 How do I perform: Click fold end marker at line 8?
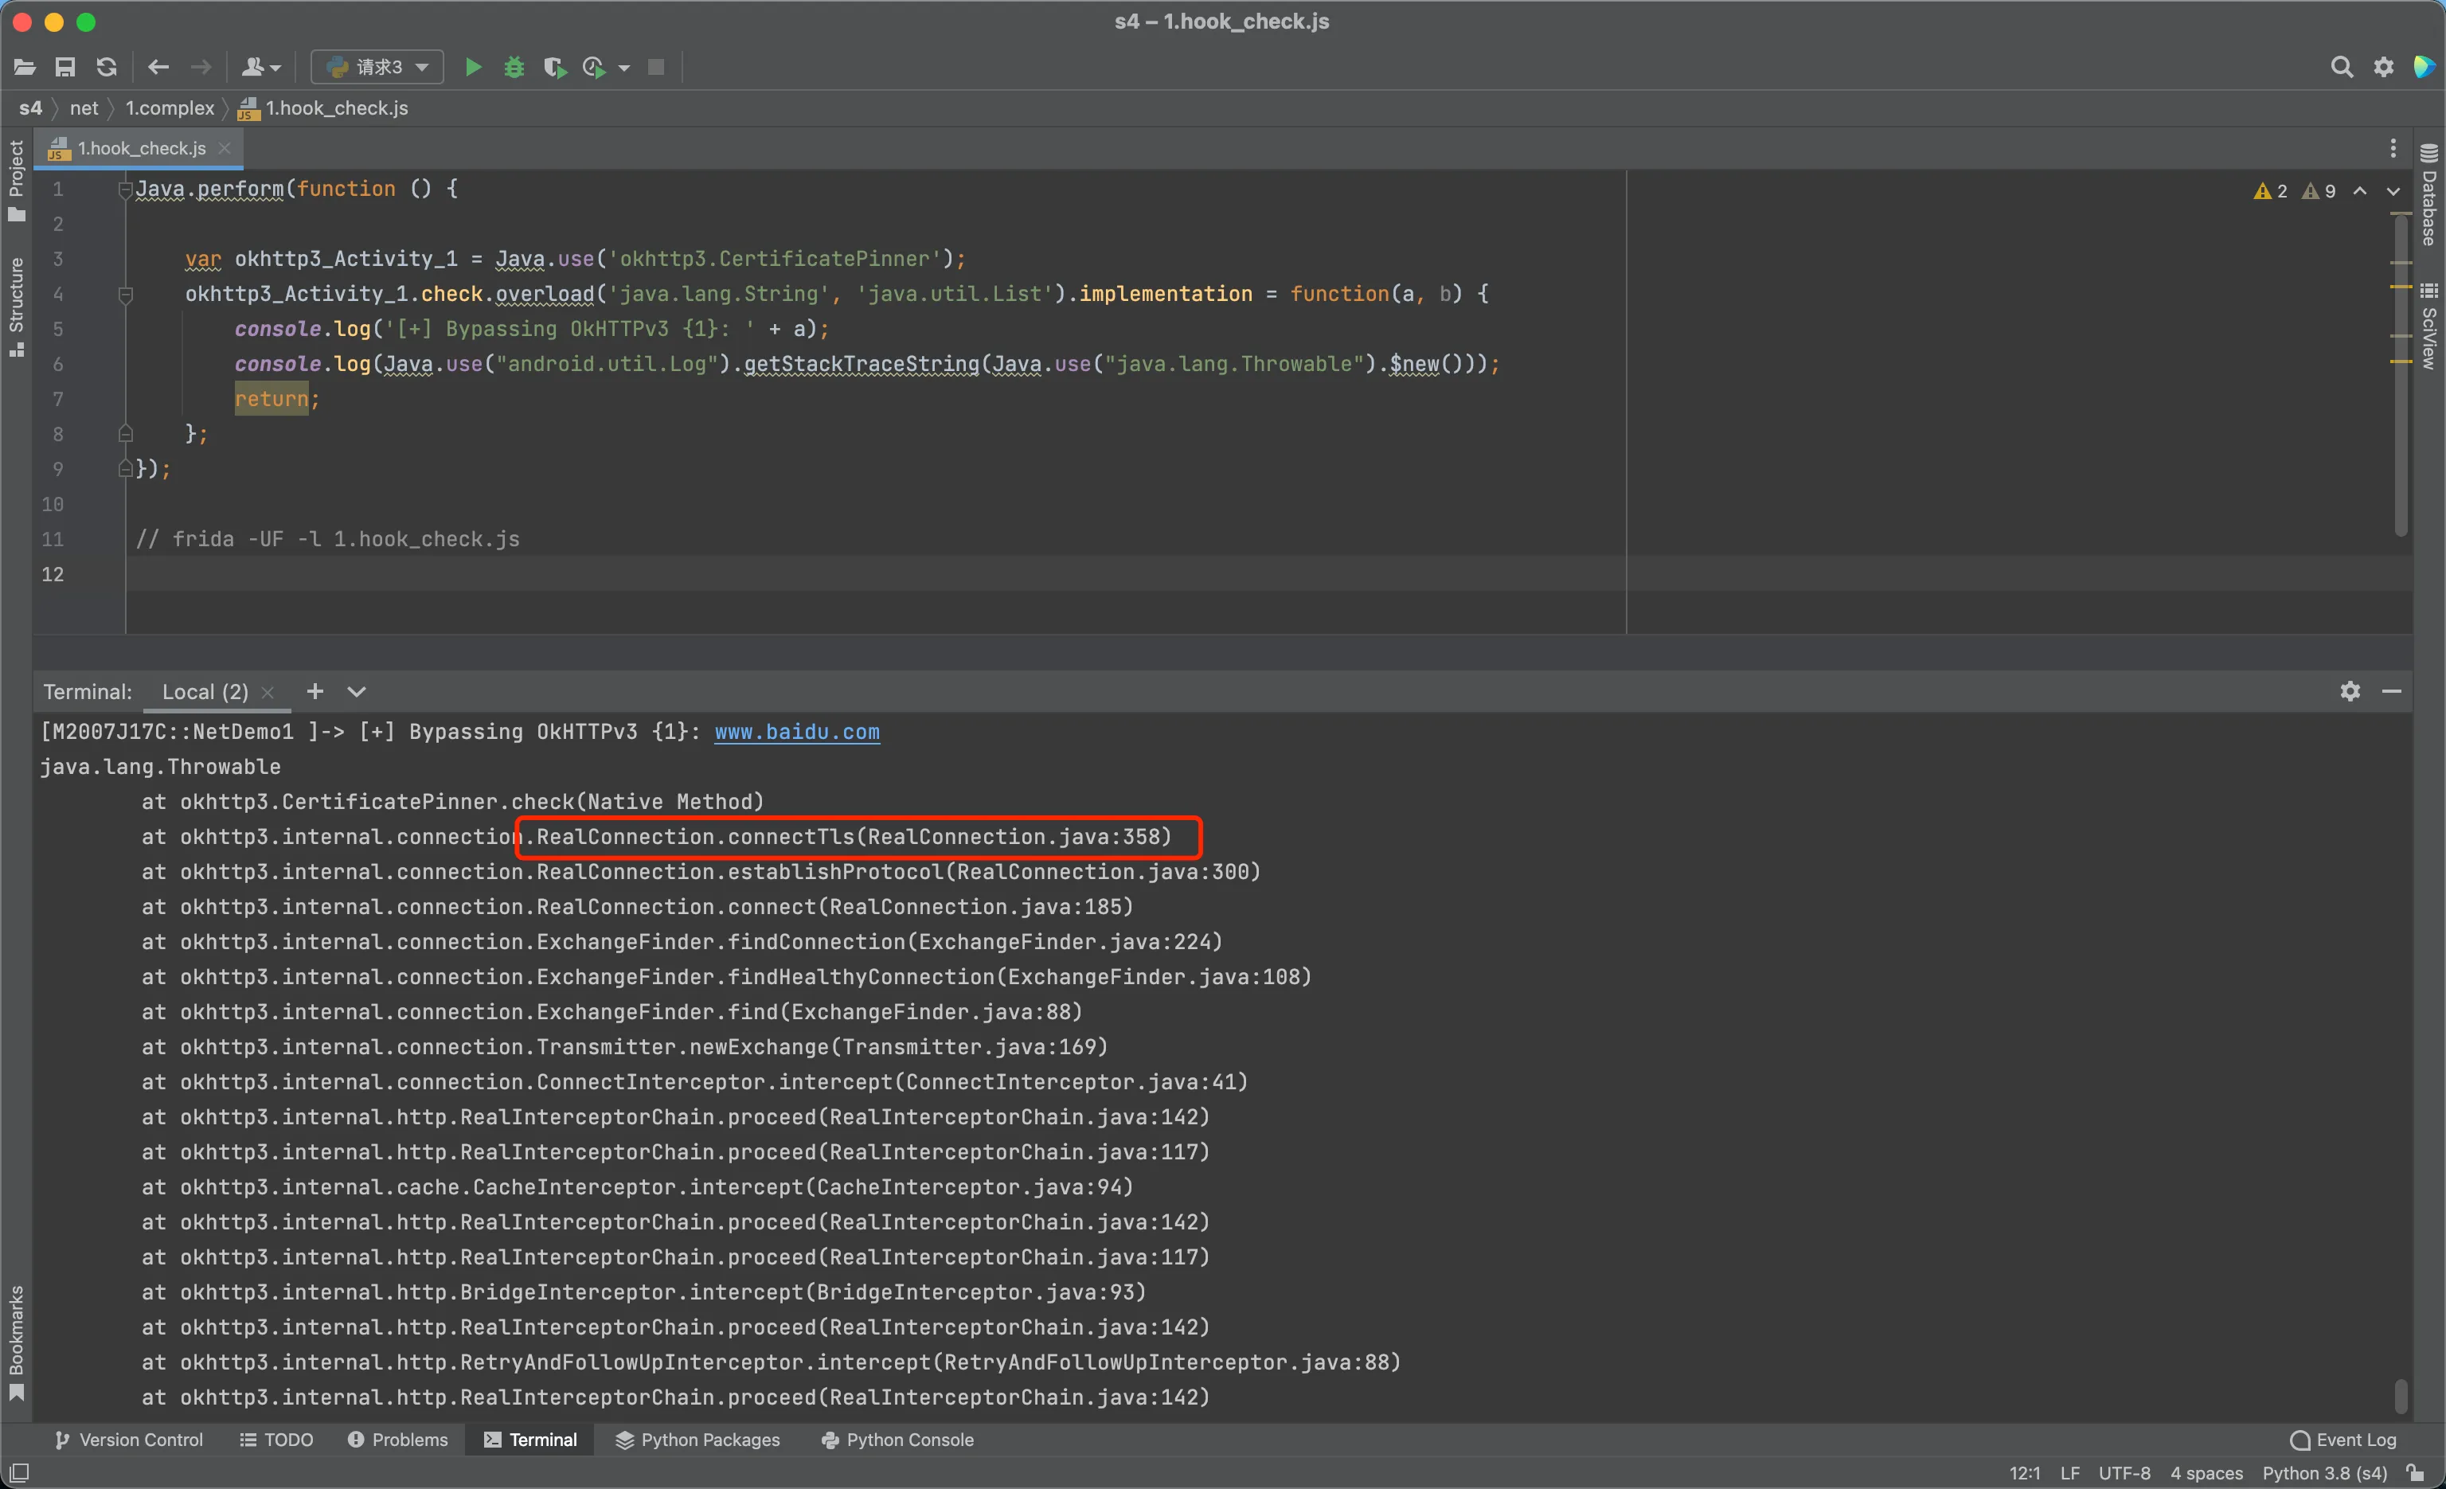click(125, 434)
